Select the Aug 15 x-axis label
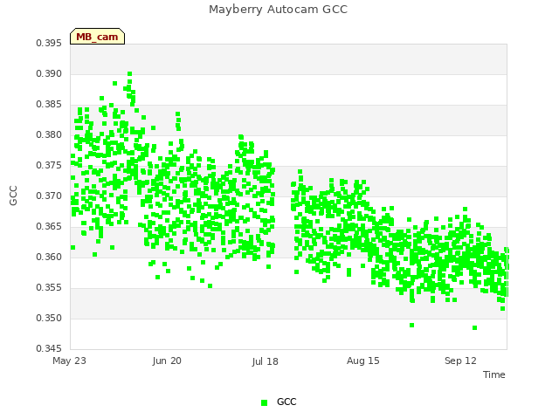559x419 pixels. click(x=363, y=361)
